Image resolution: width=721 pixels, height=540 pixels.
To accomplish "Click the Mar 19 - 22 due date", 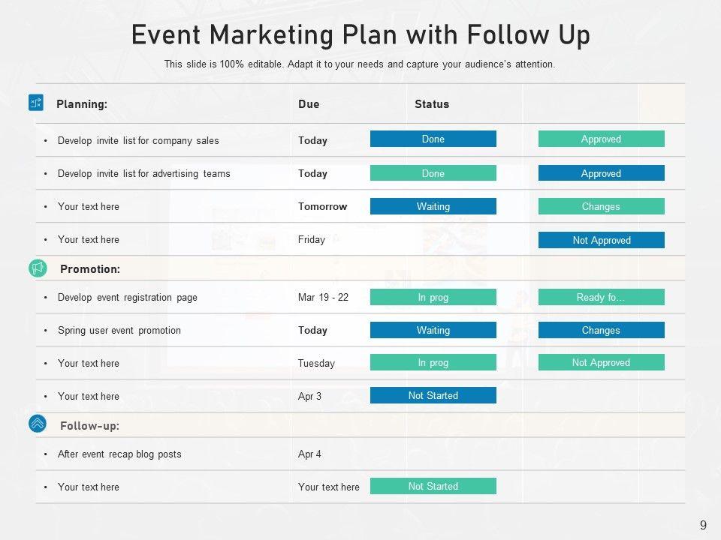I will [x=323, y=297].
